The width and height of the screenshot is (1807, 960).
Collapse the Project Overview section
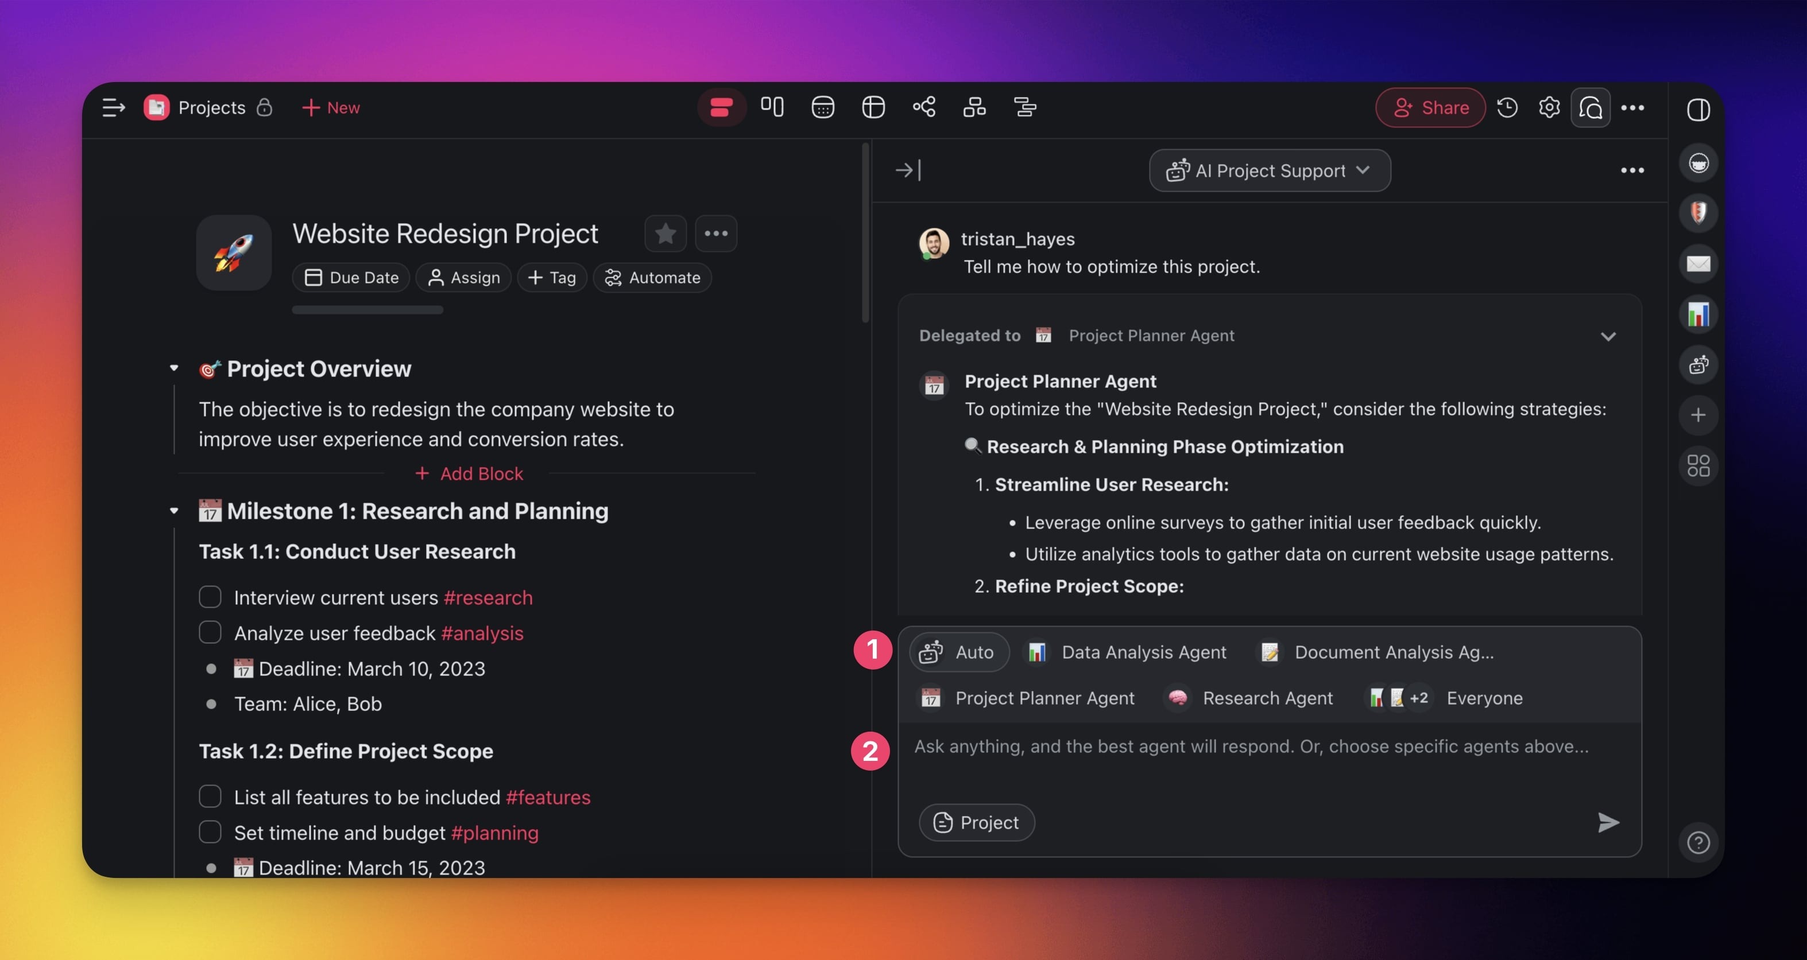point(174,368)
